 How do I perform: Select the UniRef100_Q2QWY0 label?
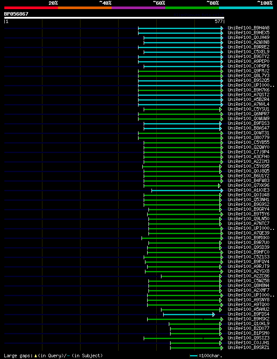(248, 147)
